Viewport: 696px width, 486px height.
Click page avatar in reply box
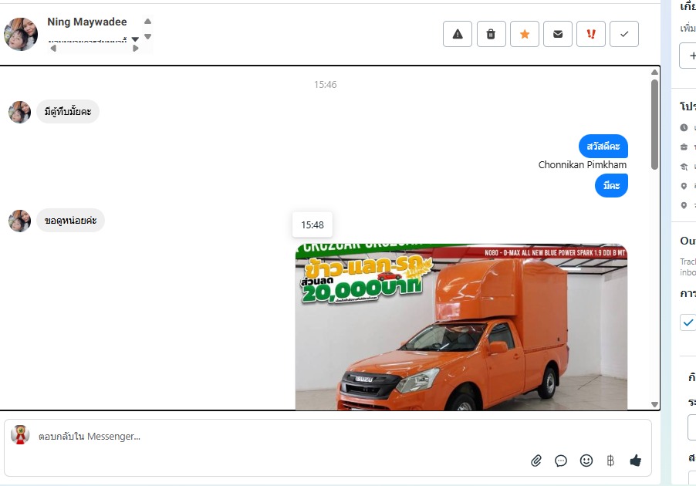point(20,435)
